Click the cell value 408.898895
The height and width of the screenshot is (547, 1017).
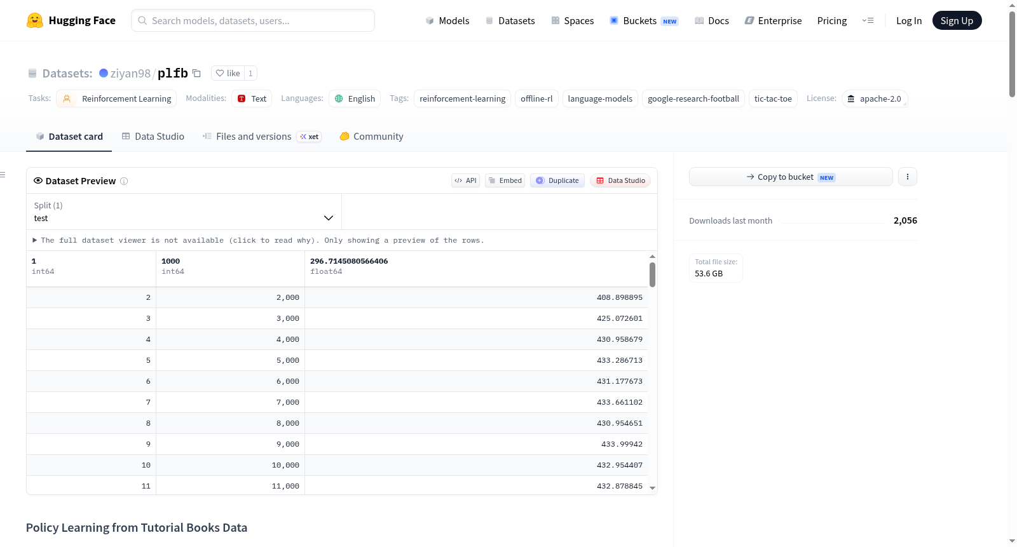click(620, 297)
